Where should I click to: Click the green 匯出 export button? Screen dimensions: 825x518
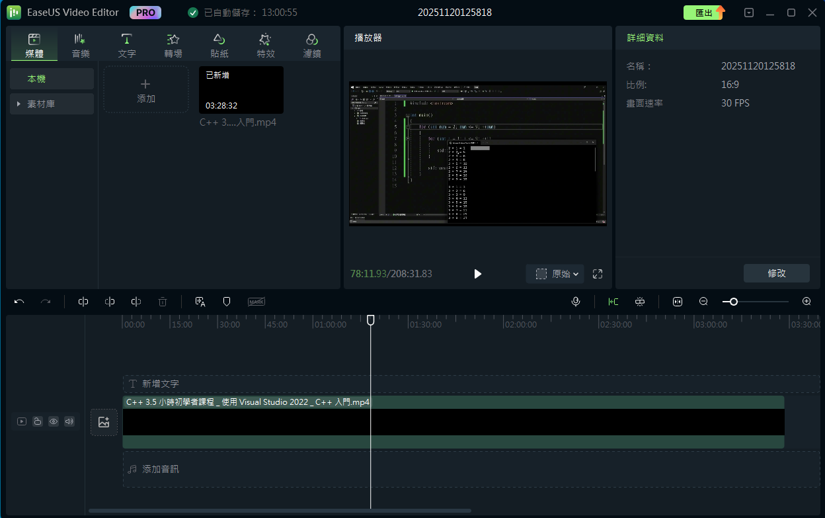(x=704, y=13)
